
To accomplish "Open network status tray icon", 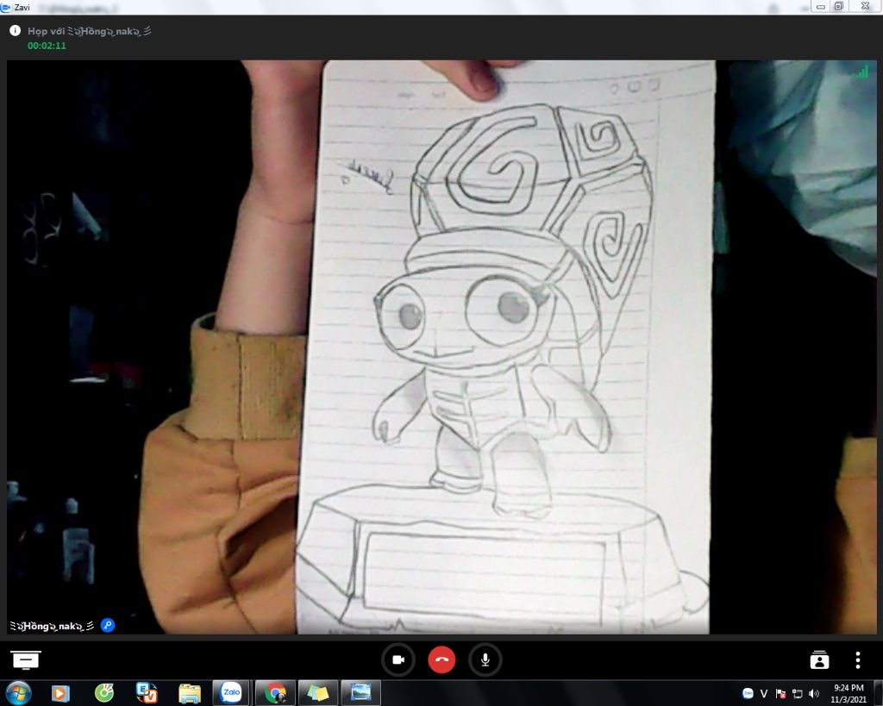I will [798, 694].
